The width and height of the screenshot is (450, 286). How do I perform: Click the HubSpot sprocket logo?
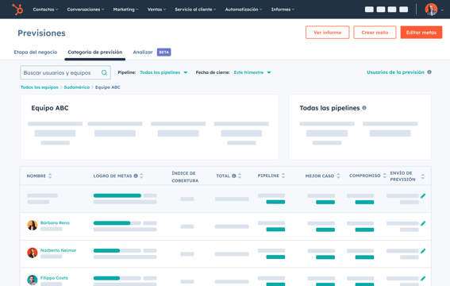[x=17, y=10]
